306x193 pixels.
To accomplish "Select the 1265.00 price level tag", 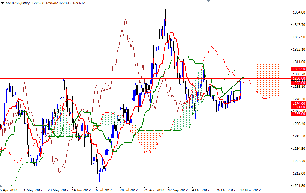I will click(298, 114).
